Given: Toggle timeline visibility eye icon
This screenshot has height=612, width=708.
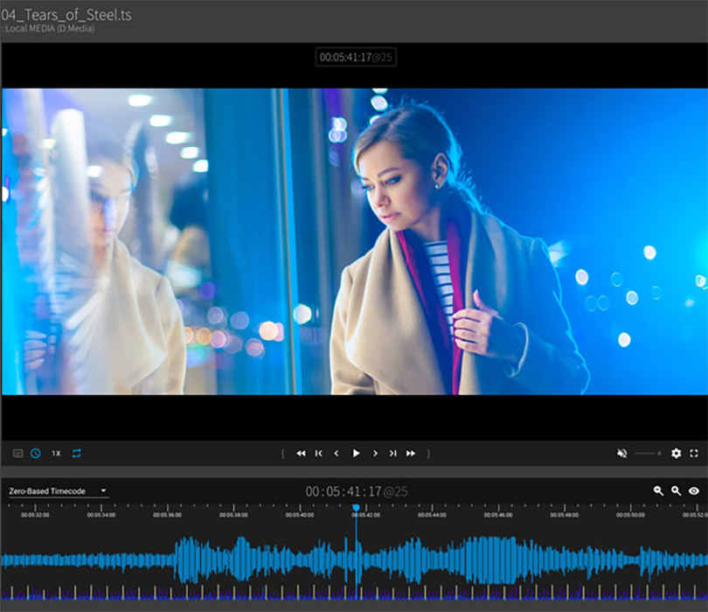Looking at the screenshot, I should pyautogui.click(x=694, y=491).
